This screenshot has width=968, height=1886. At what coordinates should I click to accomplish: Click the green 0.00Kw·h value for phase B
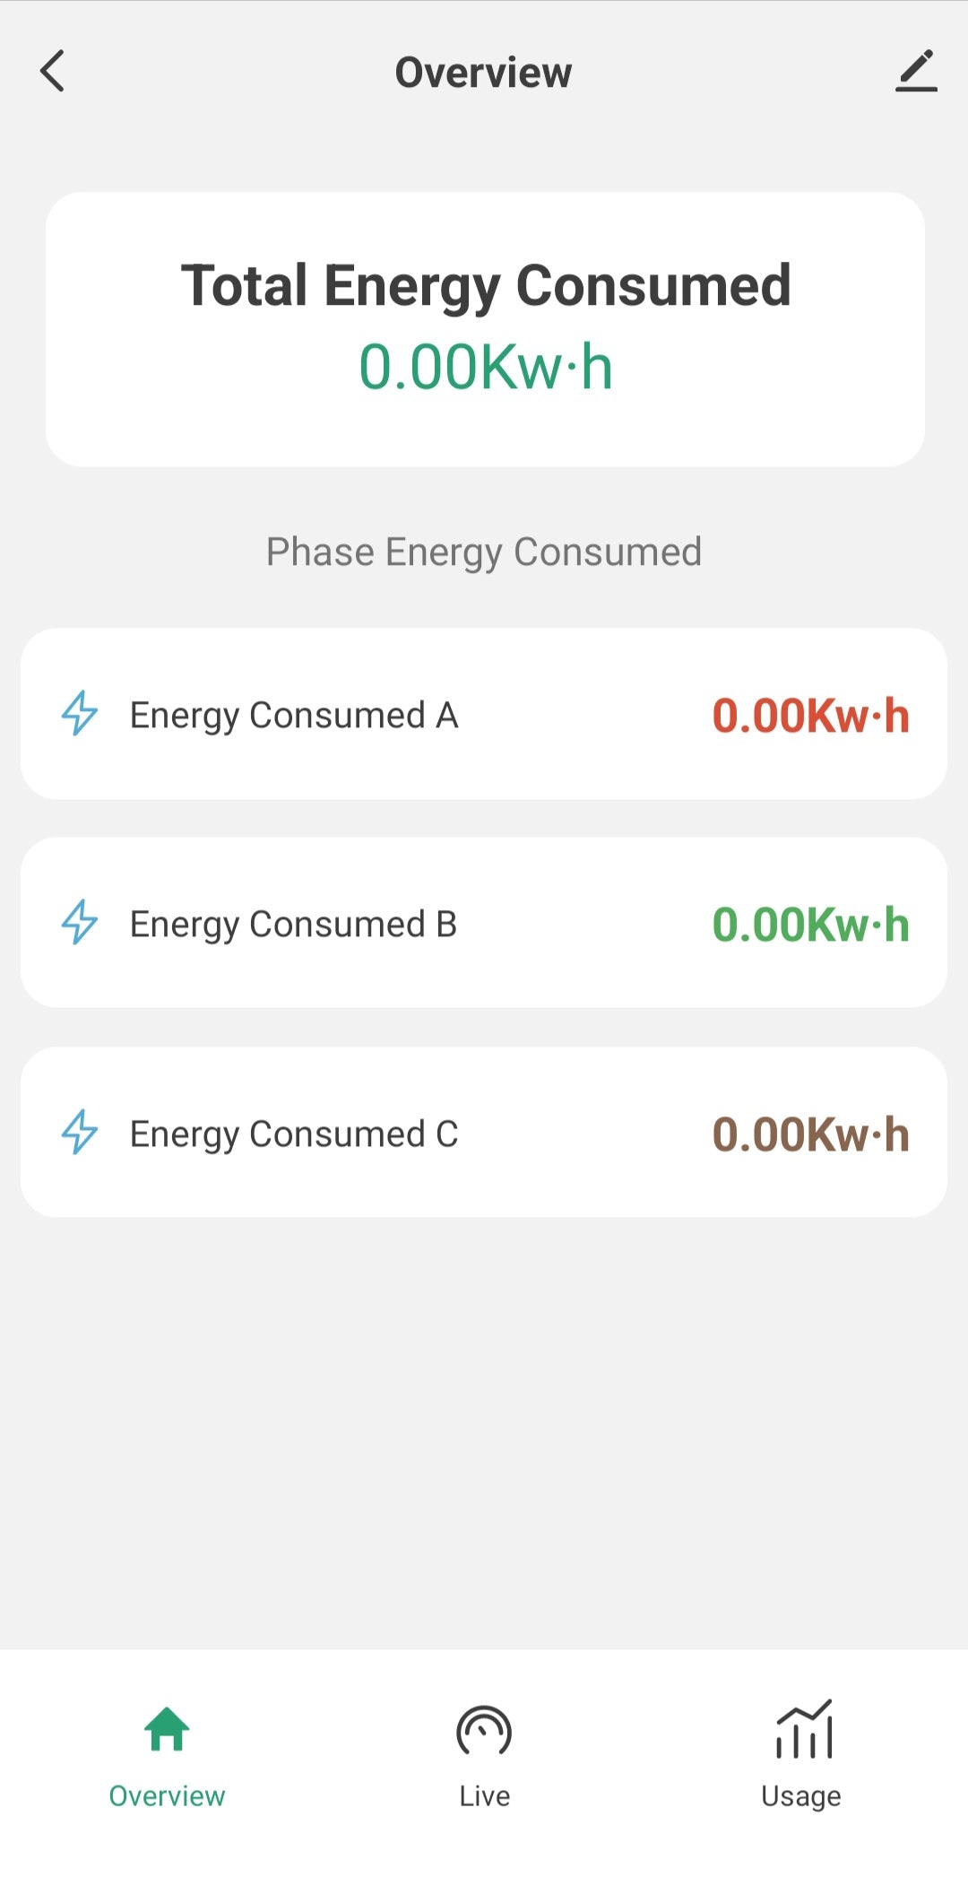pyautogui.click(x=810, y=925)
